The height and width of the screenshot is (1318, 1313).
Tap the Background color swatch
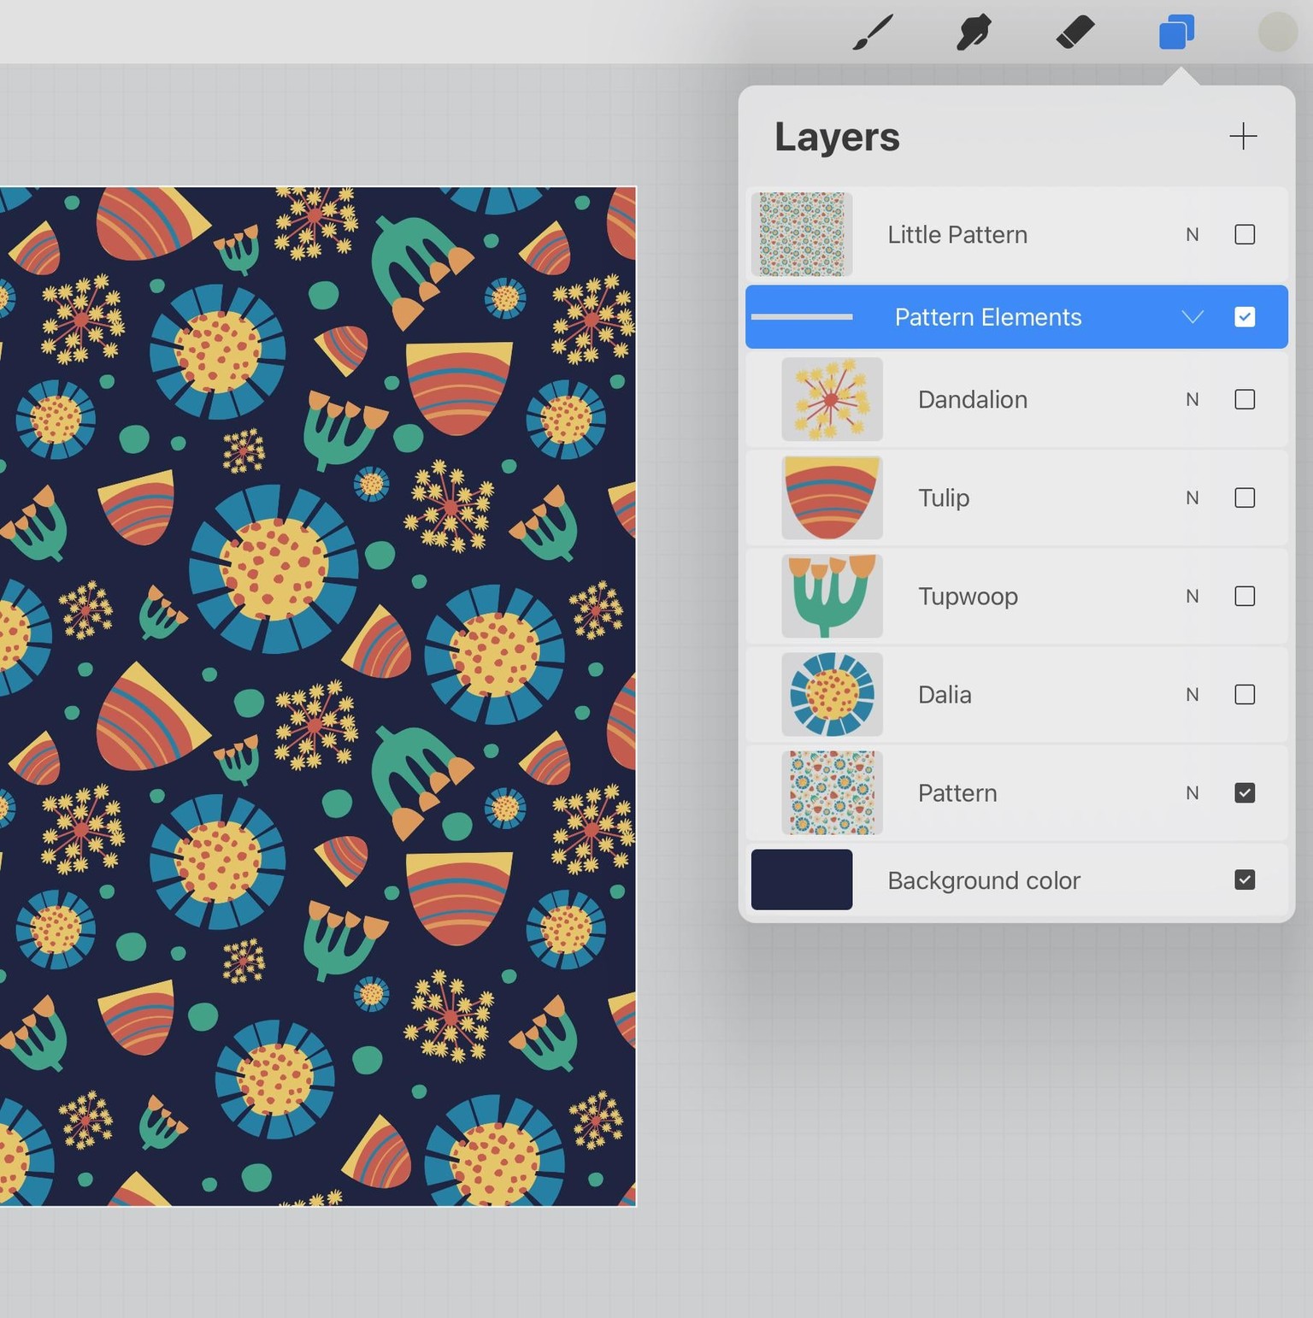tap(802, 880)
